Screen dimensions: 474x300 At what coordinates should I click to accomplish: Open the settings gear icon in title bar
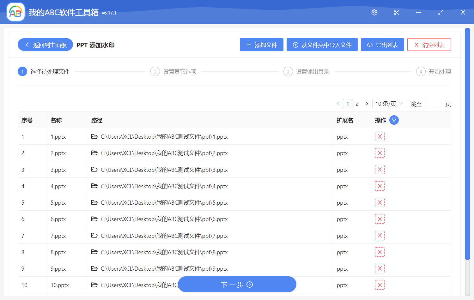tap(374, 12)
